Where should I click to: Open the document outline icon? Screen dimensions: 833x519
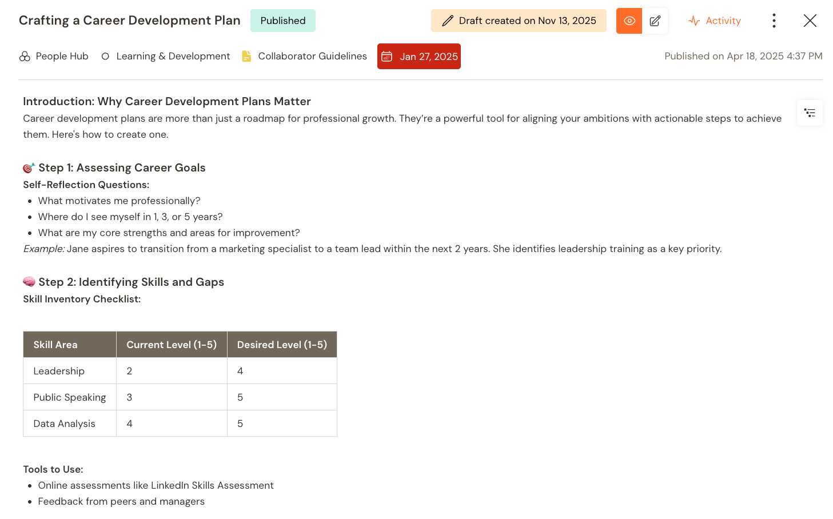(810, 113)
